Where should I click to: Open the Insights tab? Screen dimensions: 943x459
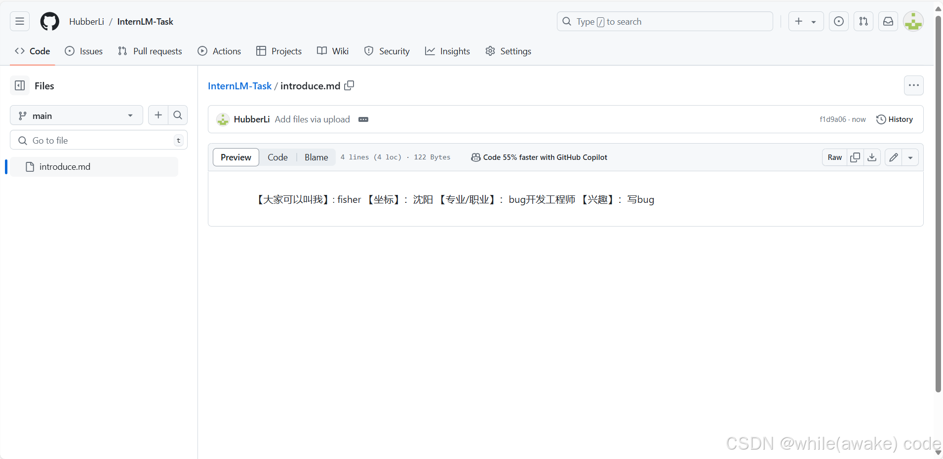[447, 51]
